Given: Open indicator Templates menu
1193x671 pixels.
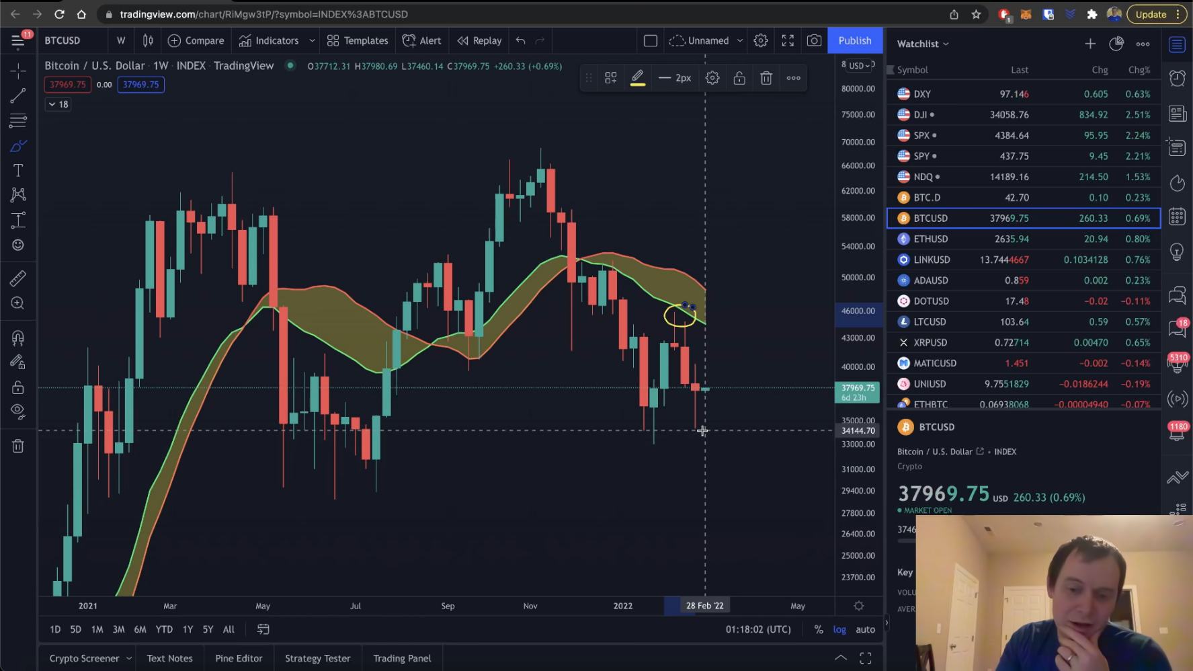Looking at the screenshot, I should pyautogui.click(x=358, y=40).
